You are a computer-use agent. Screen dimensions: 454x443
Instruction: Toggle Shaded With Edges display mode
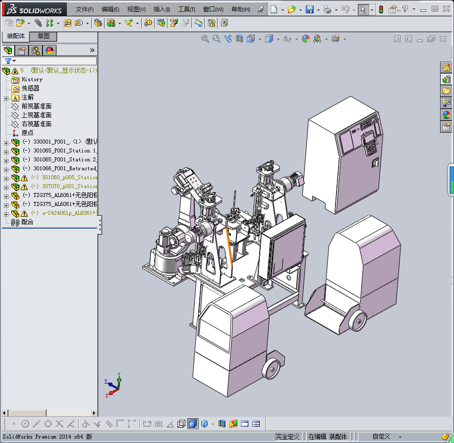pos(192,424)
